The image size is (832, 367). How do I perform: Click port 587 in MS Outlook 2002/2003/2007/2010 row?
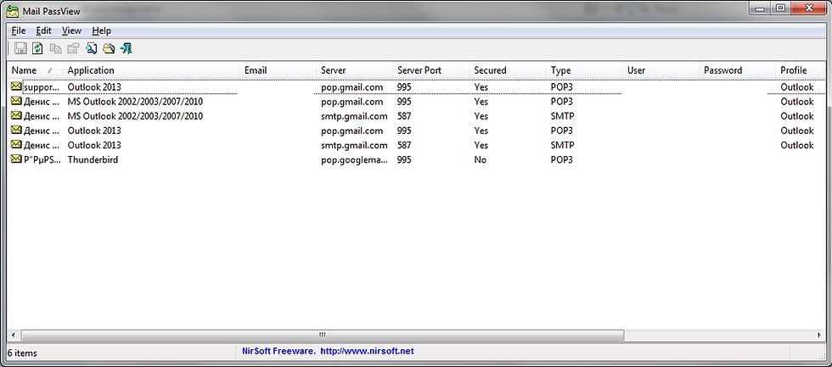404,116
